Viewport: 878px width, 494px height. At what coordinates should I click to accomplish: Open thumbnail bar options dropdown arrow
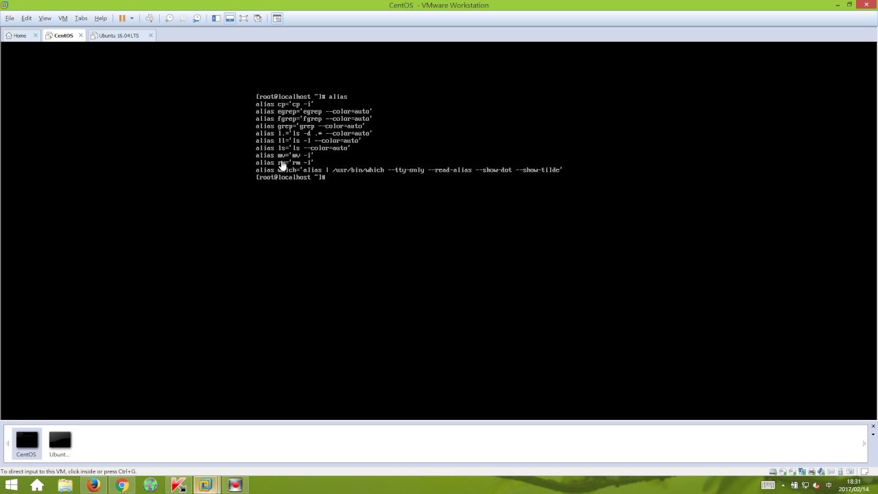pyautogui.click(x=873, y=434)
